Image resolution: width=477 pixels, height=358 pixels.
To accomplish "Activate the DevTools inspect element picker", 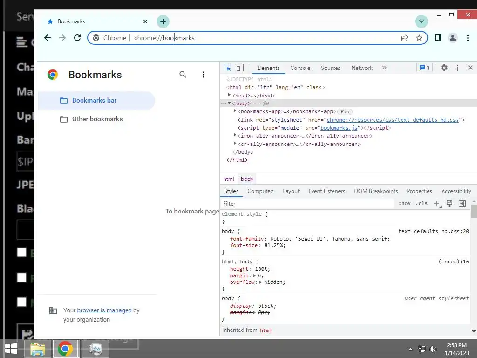I will pyautogui.click(x=227, y=68).
